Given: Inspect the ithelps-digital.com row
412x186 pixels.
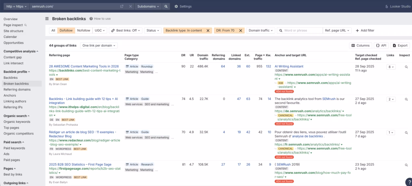Looking at the screenshot, I should 406,99.
